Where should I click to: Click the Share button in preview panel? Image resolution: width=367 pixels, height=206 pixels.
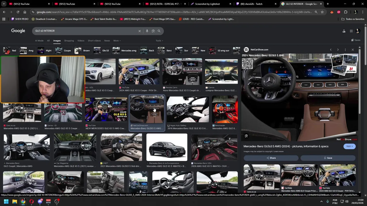coord(271,158)
